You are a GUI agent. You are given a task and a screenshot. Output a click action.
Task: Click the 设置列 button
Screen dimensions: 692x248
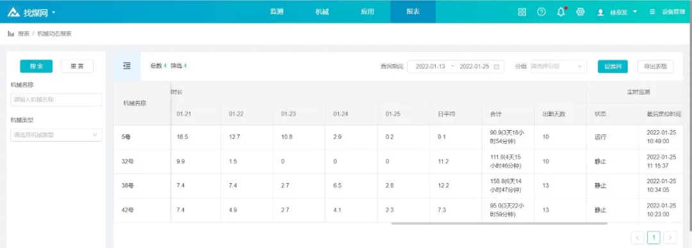[613, 67]
